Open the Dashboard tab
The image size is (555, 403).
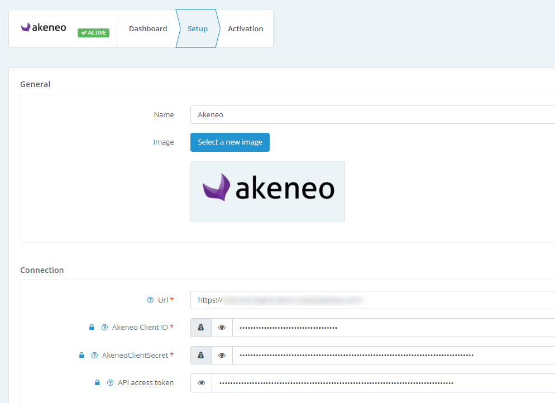pyautogui.click(x=148, y=28)
